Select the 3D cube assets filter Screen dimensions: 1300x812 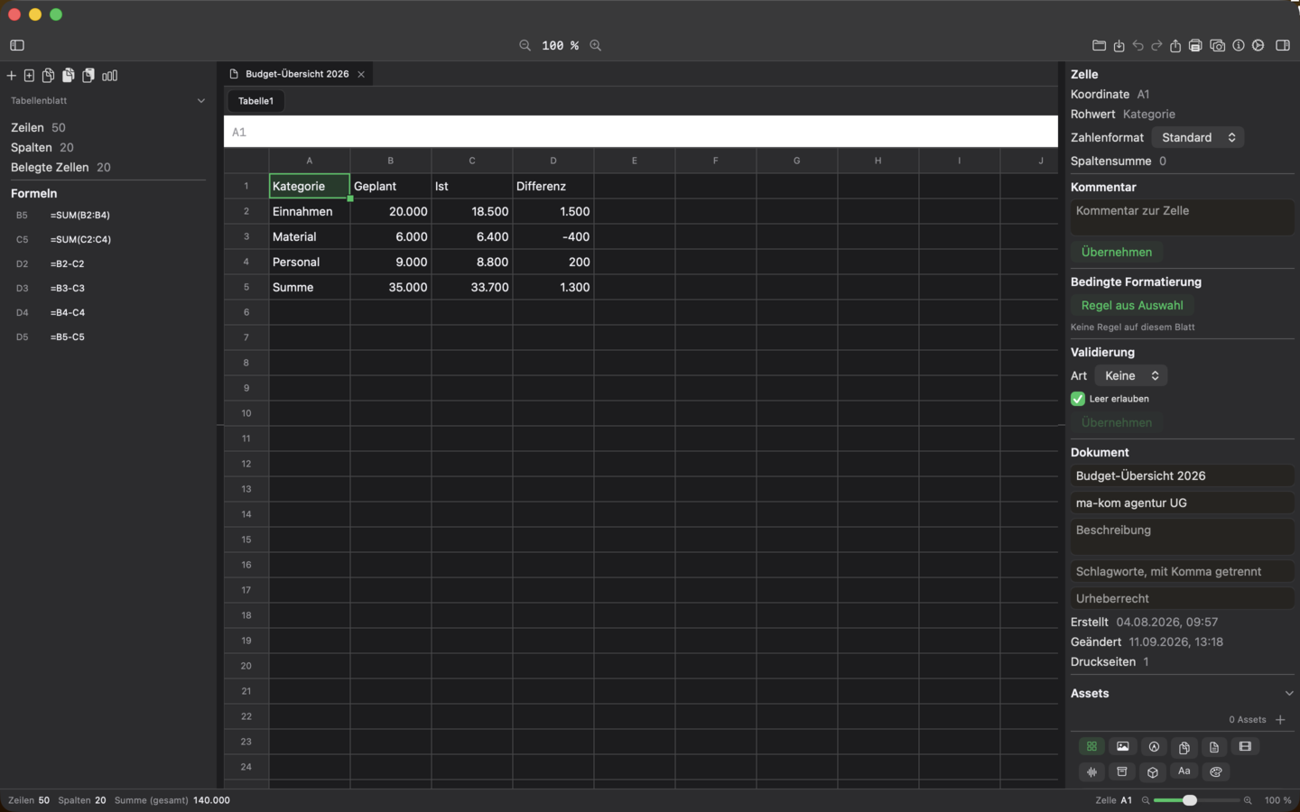click(1154, 771)
